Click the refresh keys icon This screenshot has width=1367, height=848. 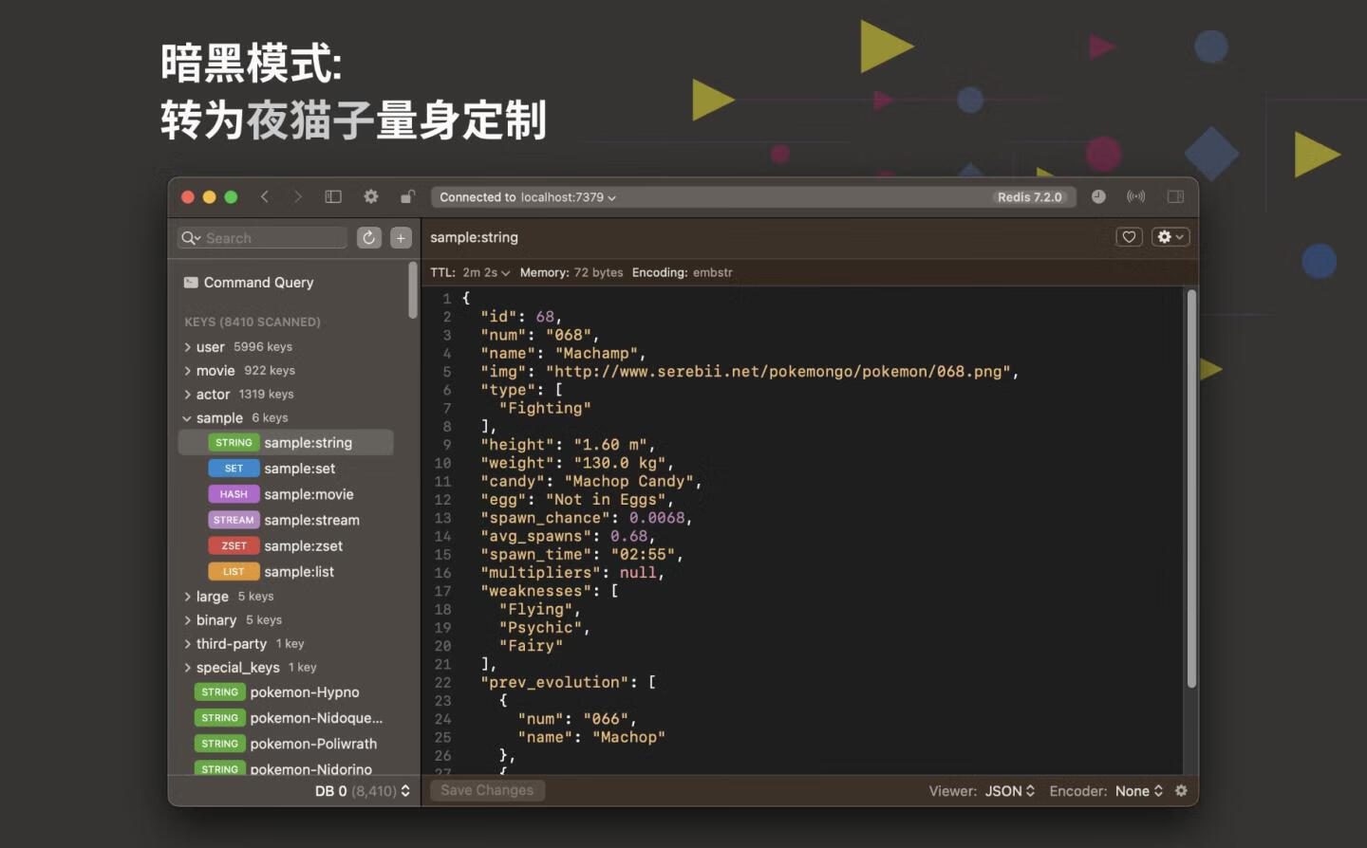pos(369,238)
